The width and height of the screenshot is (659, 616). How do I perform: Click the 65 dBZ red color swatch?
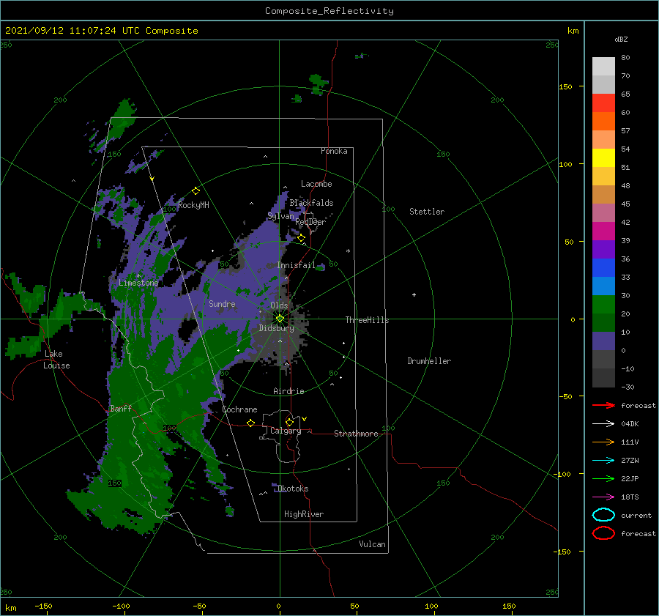click(x=603, y=103)
